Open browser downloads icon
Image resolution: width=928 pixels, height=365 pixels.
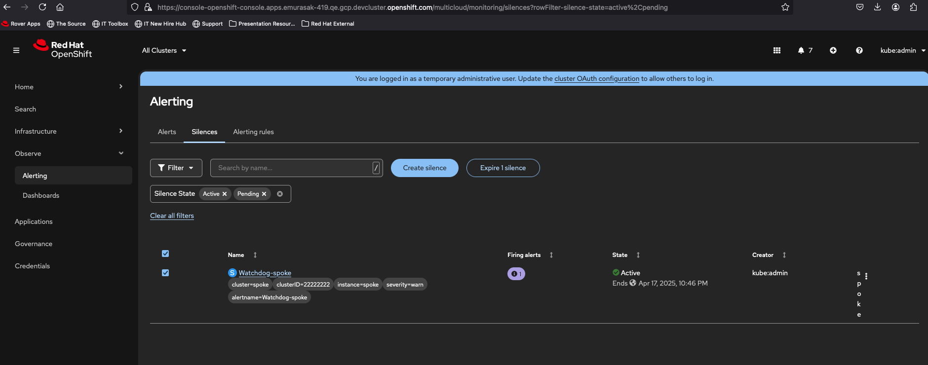(877, 7)
